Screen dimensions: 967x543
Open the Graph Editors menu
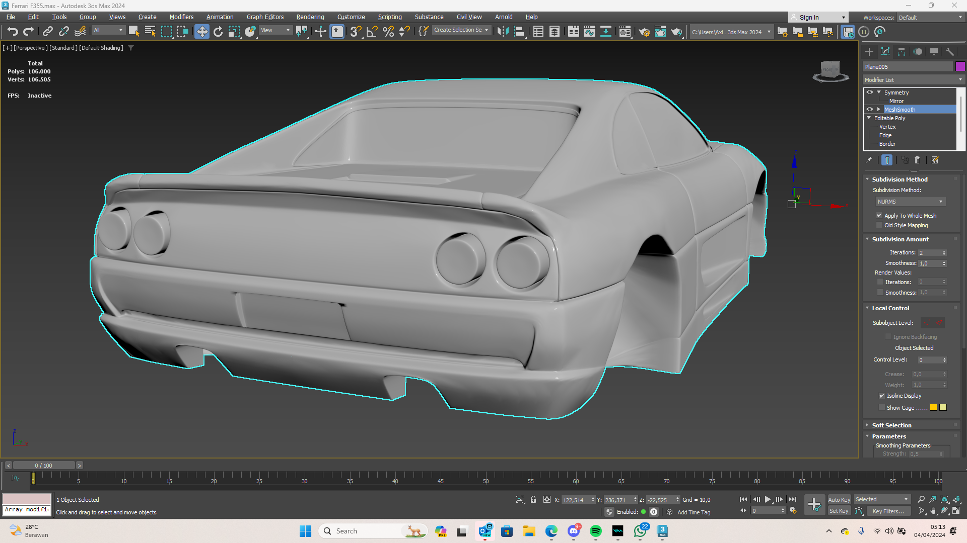tap(265, 17)
